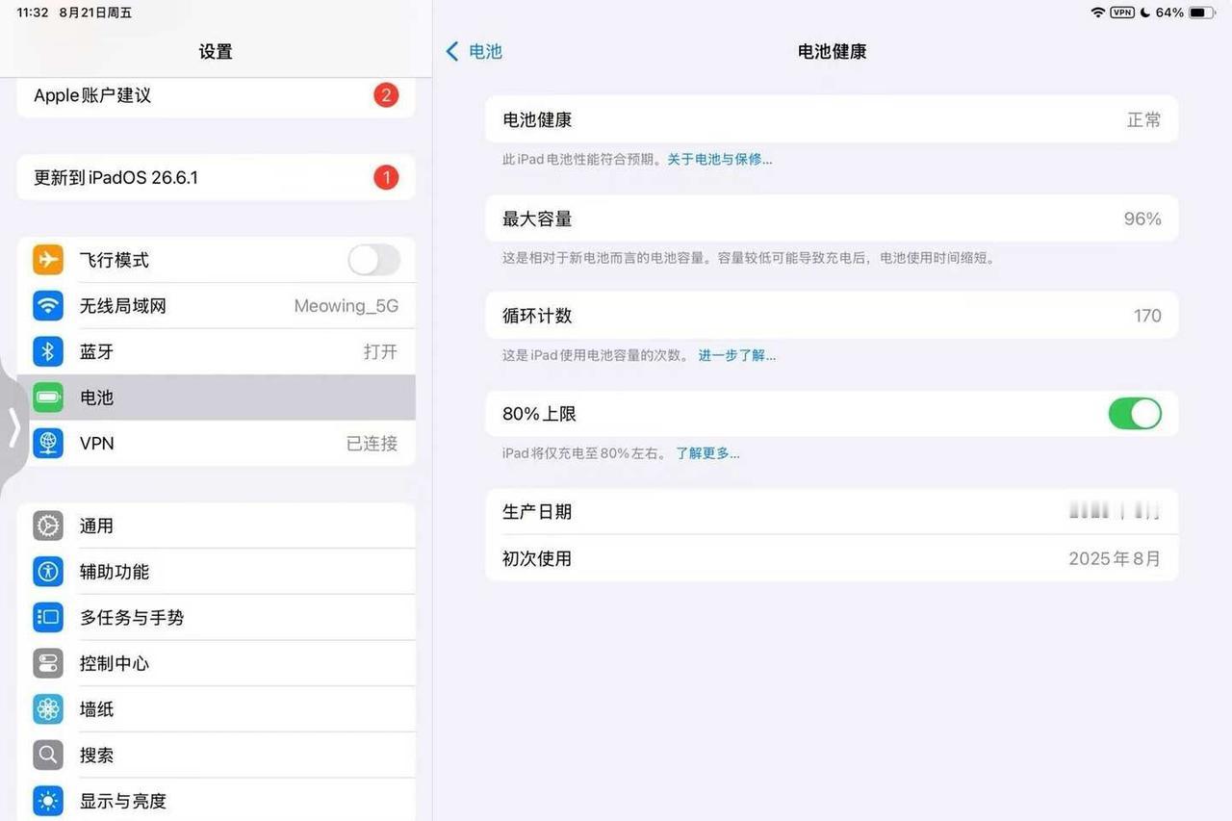
Task: Open 关于电池与保修 link
Action: (720, 159)
